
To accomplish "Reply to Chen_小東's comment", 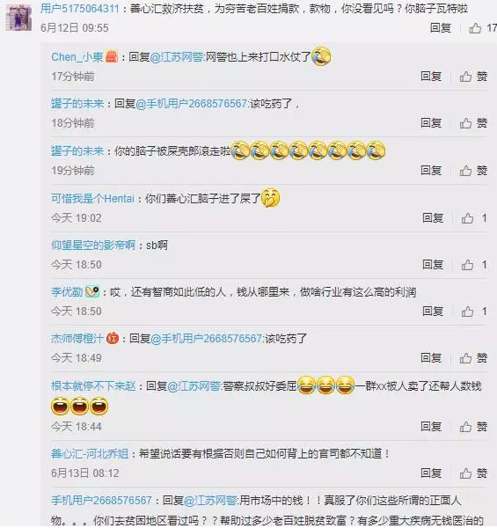I will point(431,77).
